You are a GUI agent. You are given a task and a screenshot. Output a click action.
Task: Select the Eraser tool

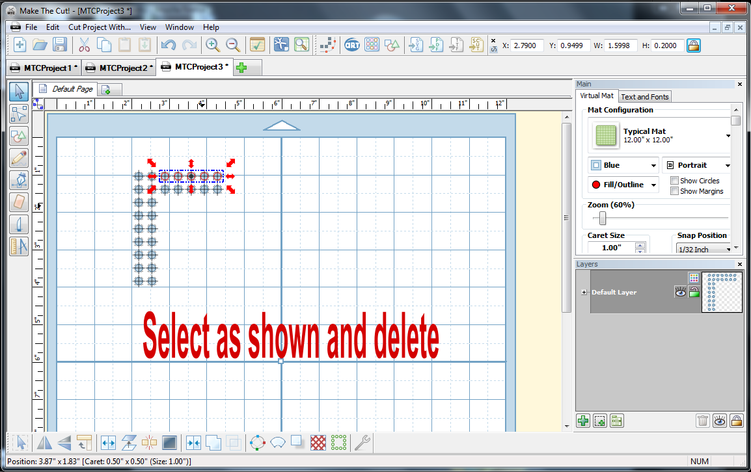[x=19, y=202]
